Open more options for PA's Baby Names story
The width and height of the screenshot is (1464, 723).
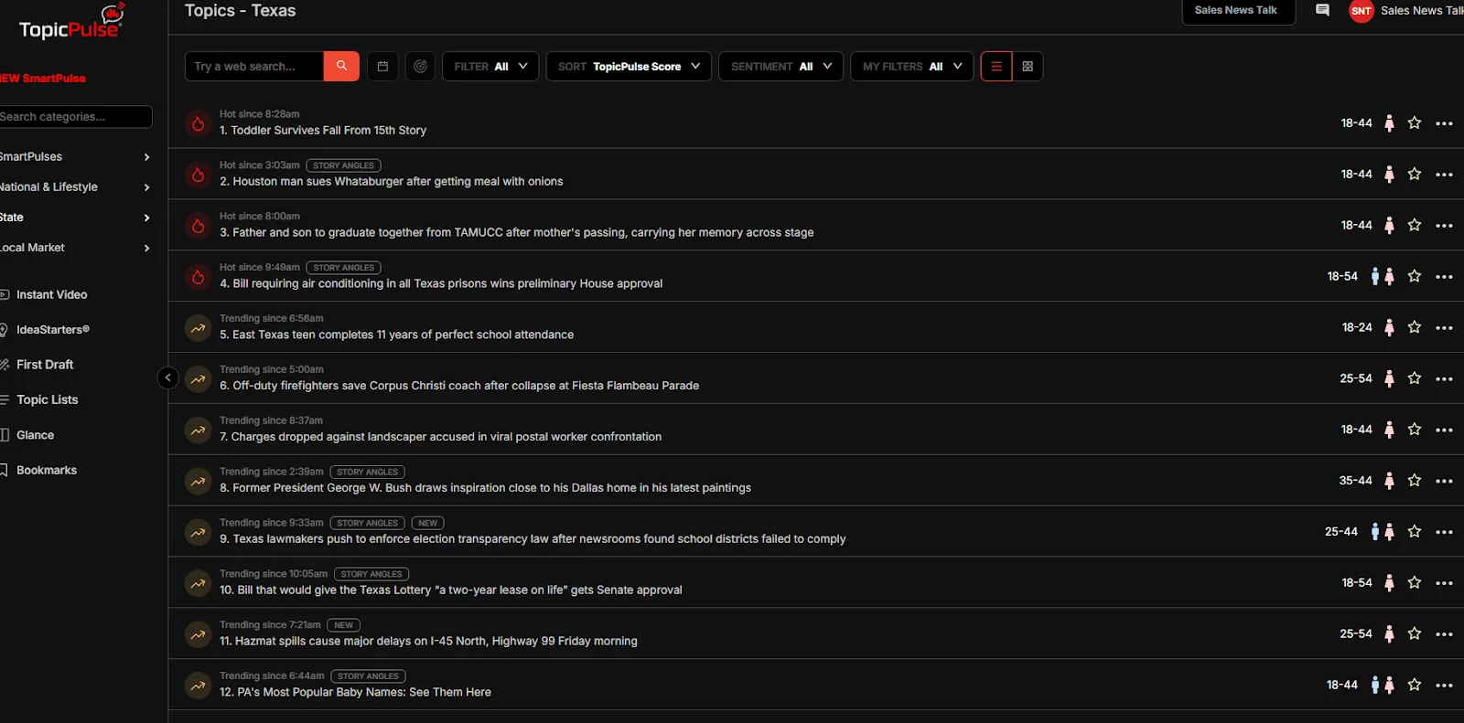coord(1444,686)
